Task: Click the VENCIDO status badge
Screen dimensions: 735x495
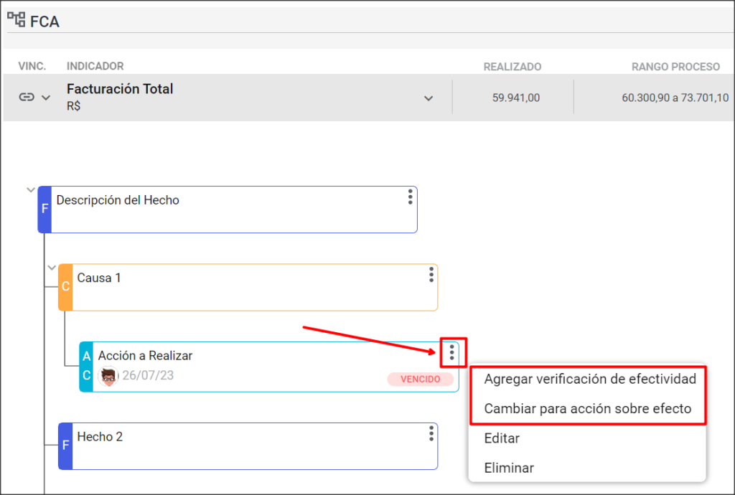Action: (421, 379)
